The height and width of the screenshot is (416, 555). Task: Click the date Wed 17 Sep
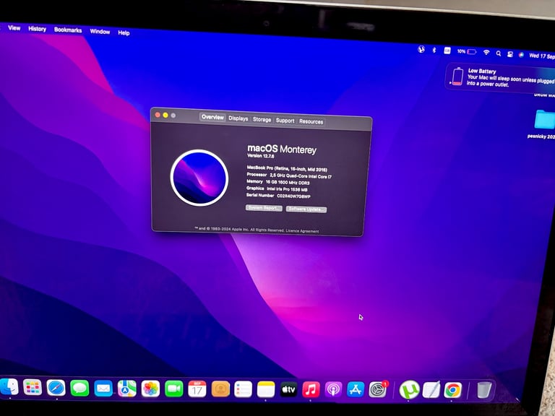[x=542, y=56]
